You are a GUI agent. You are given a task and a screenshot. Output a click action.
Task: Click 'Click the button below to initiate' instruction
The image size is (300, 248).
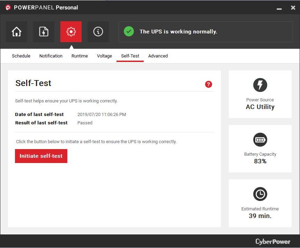(x=96, y=142)
